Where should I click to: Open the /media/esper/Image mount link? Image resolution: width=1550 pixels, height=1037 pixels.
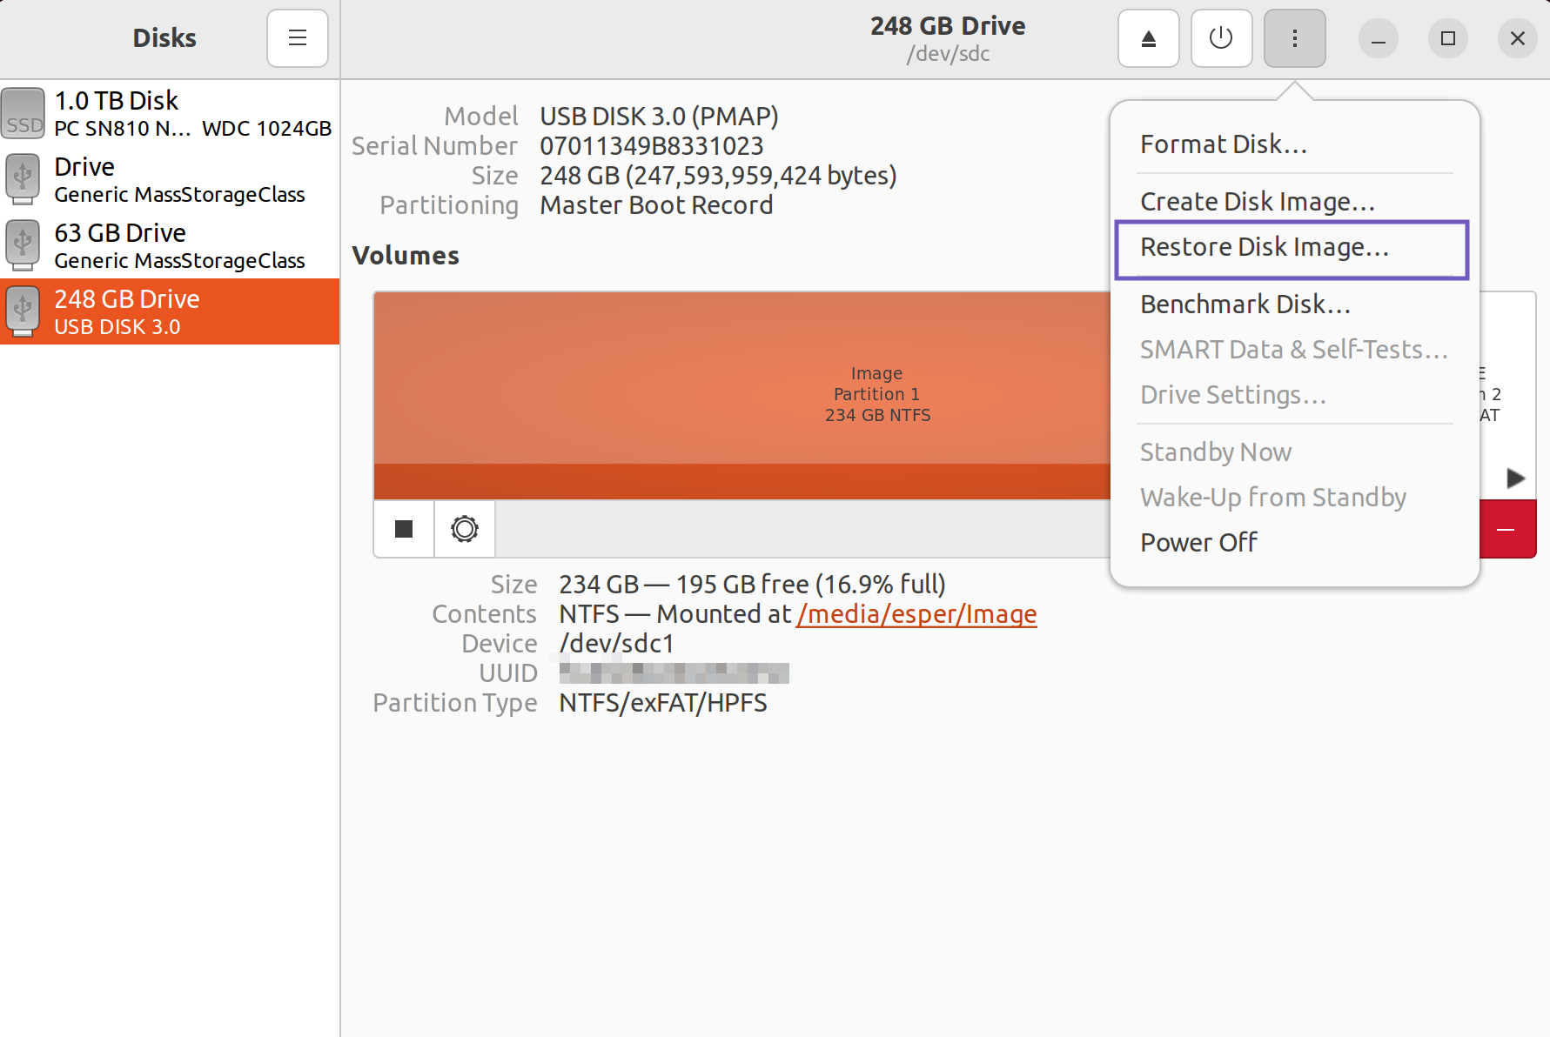[916, 613]
